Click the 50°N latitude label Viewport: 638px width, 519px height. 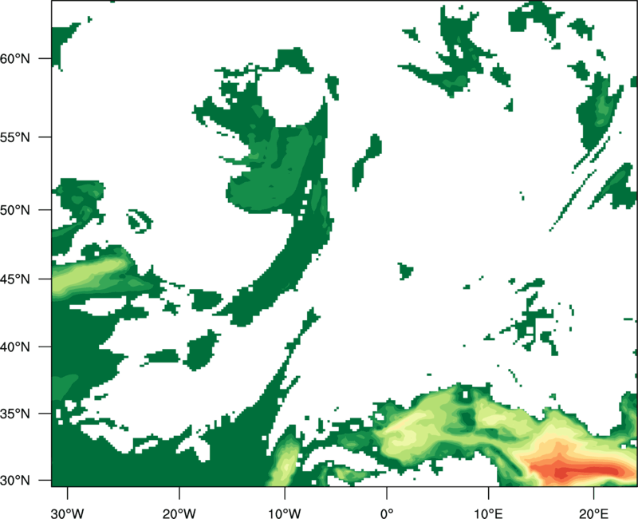(x=15, y=210)
